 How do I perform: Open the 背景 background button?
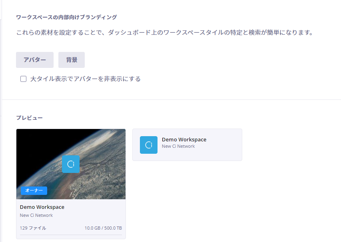pyautogui.click(x=72, y=60)
